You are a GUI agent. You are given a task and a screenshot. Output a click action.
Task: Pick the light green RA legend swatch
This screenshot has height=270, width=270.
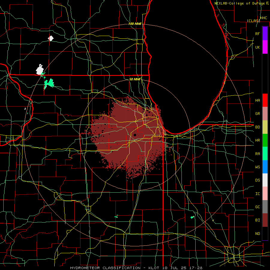265,153
